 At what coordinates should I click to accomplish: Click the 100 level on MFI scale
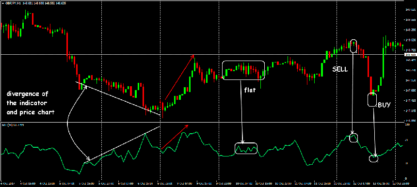click(407, 124)
